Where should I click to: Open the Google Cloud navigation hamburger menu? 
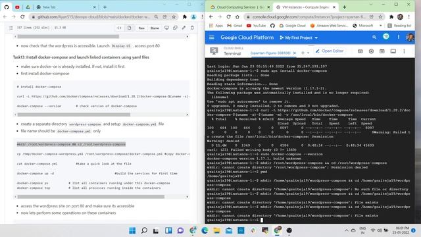tap(212, 38)
